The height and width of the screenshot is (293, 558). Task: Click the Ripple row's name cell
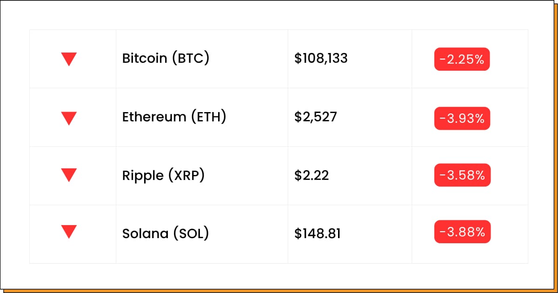(x=202, y=176)
